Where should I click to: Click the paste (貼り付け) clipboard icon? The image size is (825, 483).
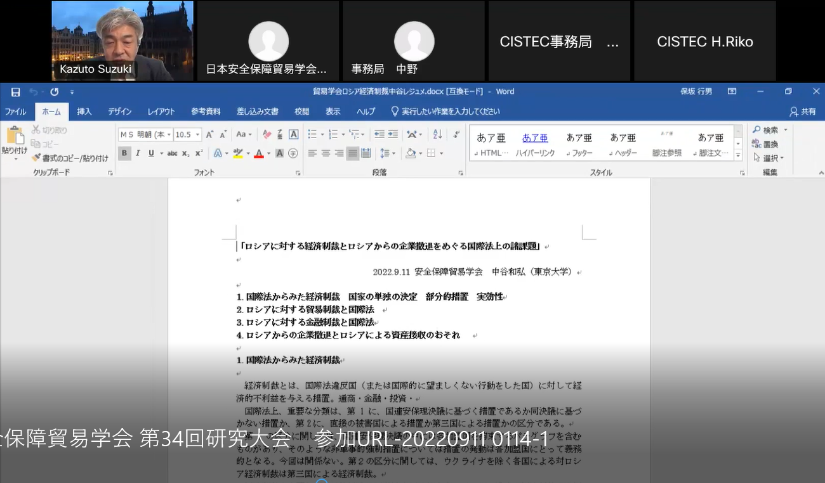pos(14,138)
